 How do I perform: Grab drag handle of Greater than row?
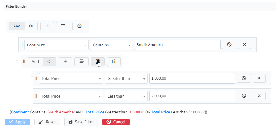tap(36, 78)
